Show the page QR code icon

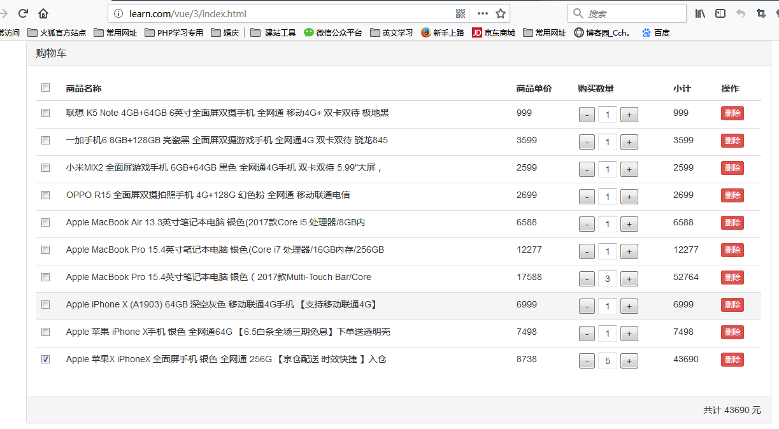point(461,13)
